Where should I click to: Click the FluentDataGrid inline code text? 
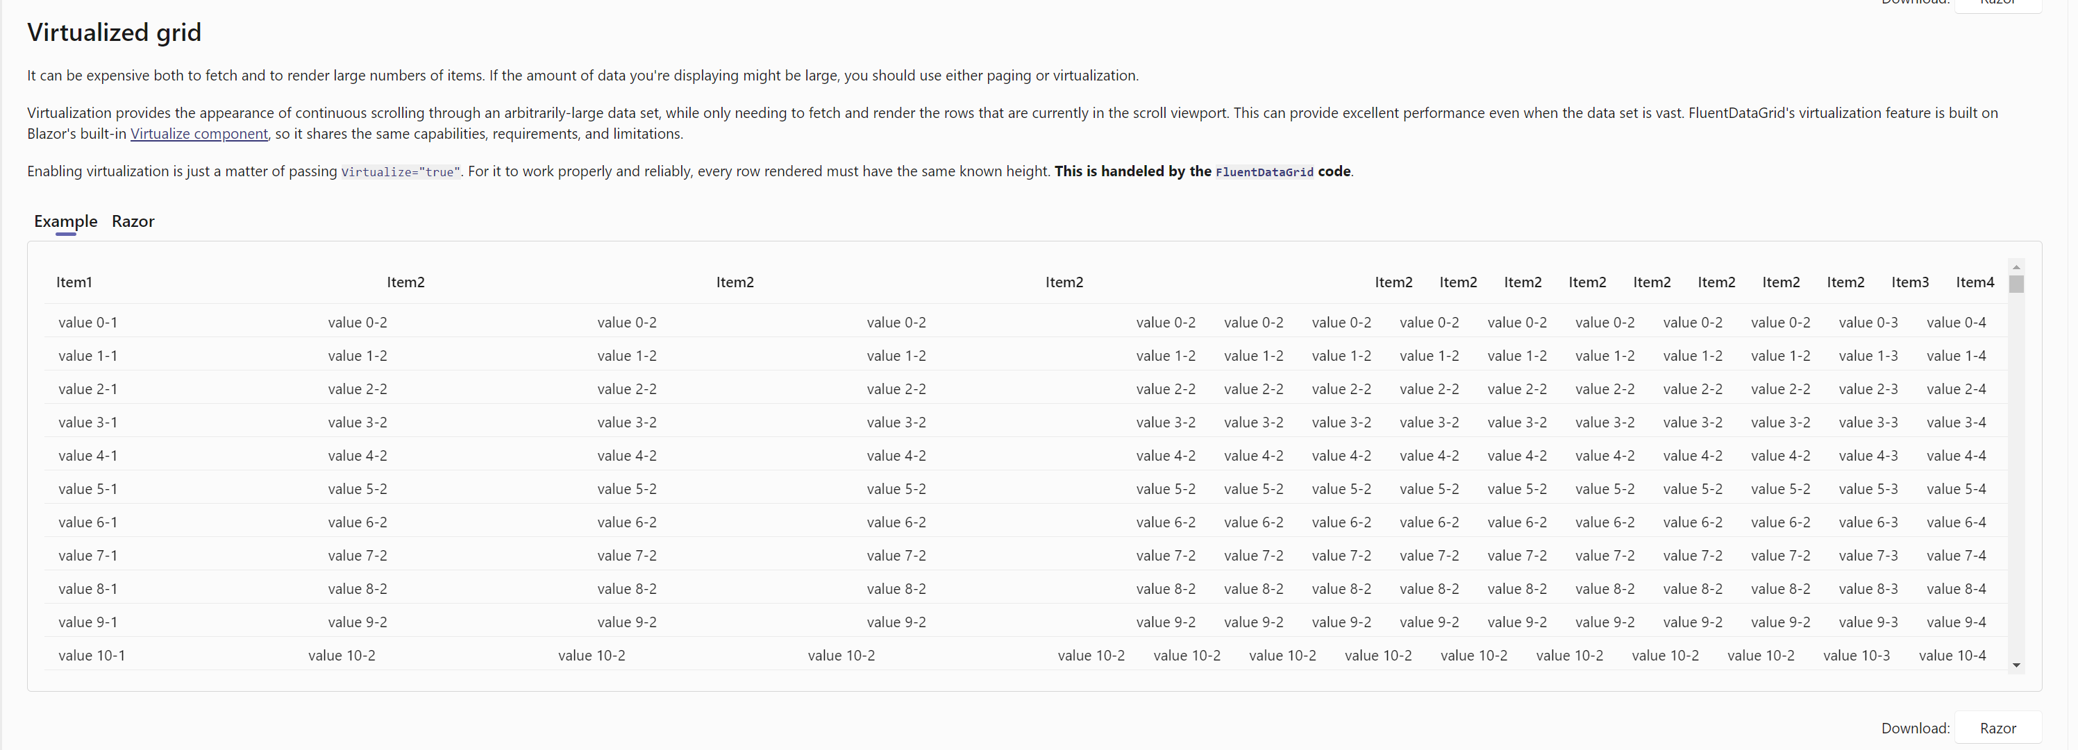pyautogui.click(x=1264, y=171)
